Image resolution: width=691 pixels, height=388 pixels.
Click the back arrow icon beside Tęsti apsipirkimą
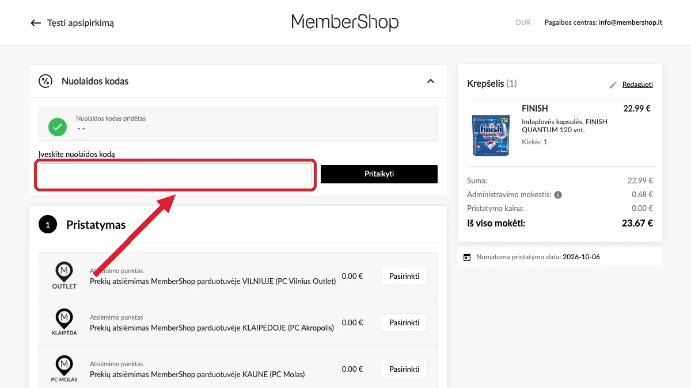(x=36, y=23)
